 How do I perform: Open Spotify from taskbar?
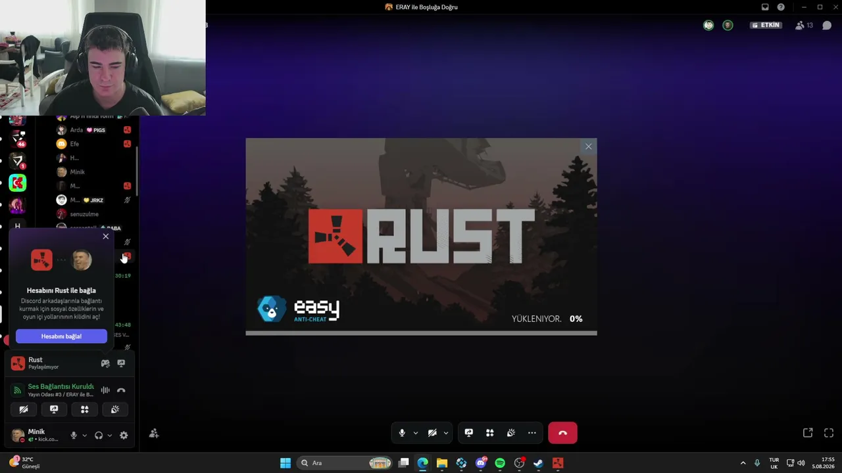tap(500, 463)
